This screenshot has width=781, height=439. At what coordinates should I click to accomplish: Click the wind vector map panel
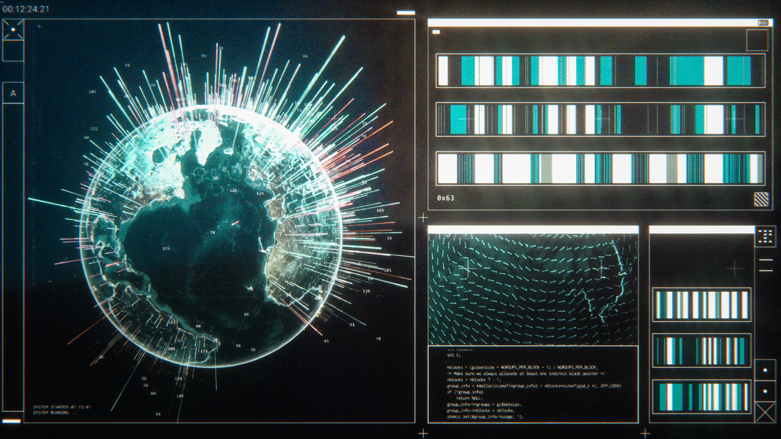[533, 289]
